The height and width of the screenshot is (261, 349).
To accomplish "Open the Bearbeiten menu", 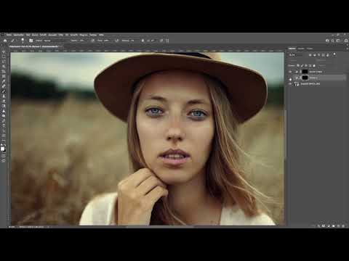I will point(19,35).
